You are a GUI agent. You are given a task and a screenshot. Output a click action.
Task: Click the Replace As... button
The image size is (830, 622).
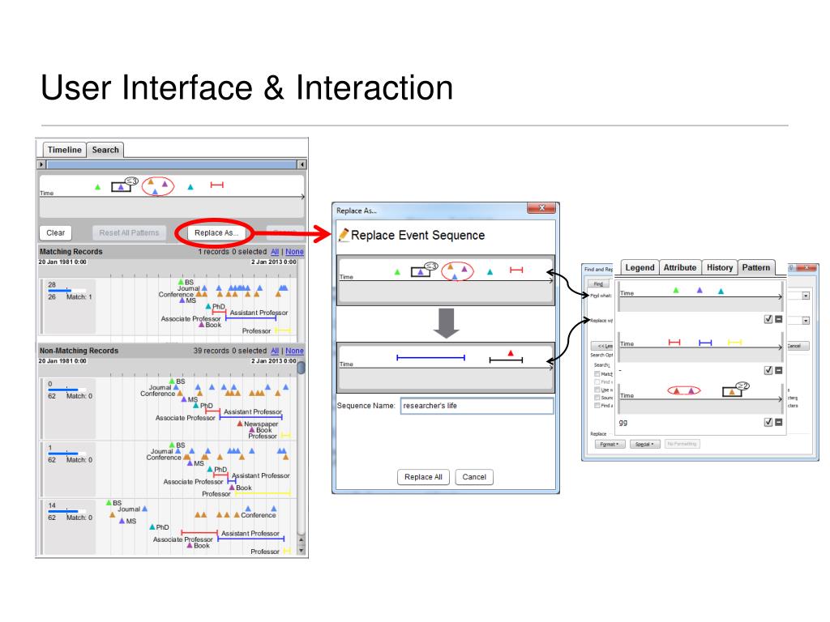(216, 232)
